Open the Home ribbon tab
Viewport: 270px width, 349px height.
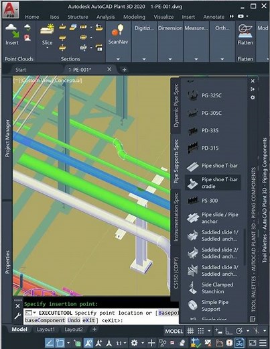coord(31,17)
